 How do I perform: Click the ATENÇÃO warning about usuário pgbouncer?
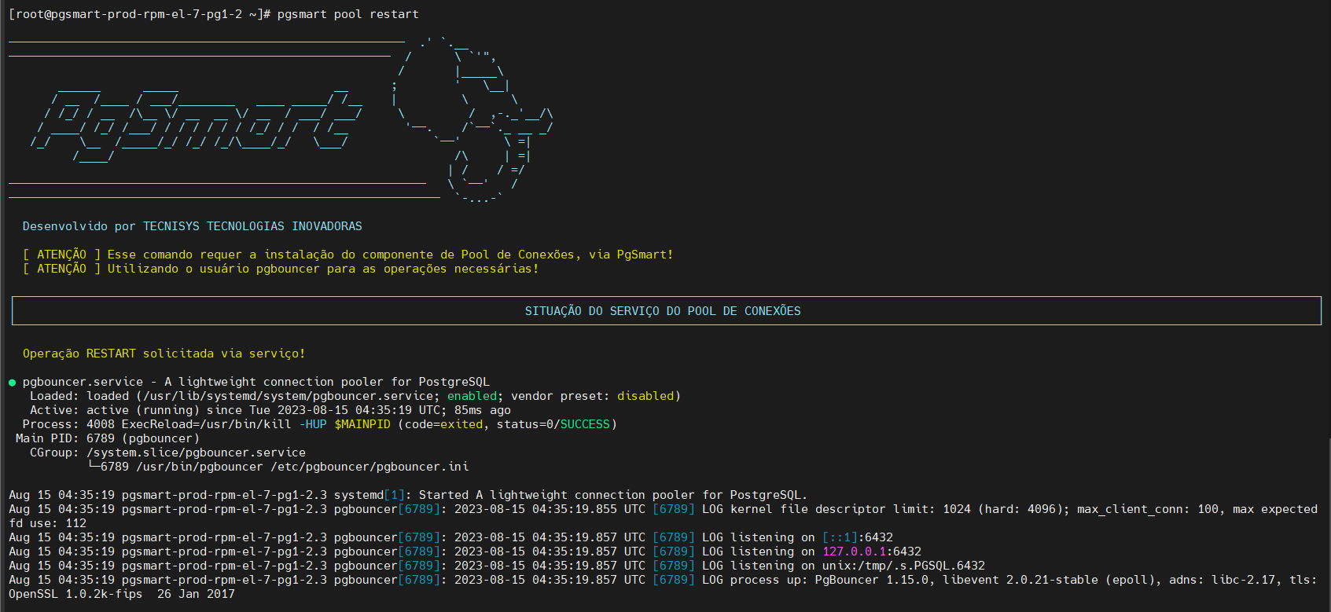(x=281, y=269)
